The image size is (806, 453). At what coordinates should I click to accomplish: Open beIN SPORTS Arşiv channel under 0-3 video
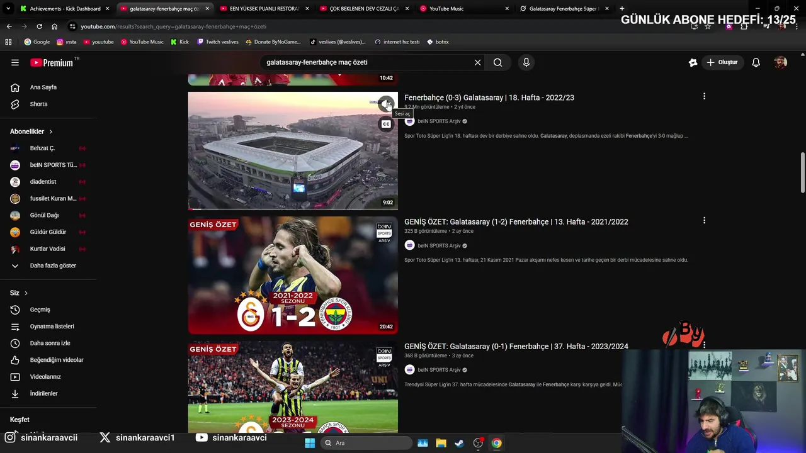coord(439,121)
